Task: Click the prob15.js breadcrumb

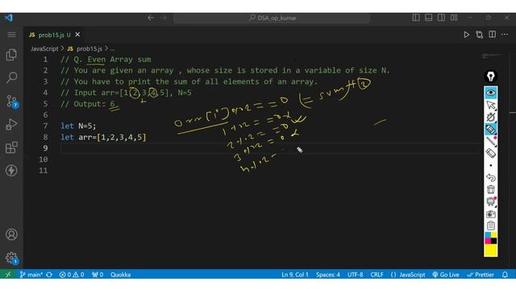Action: [85, 48]
